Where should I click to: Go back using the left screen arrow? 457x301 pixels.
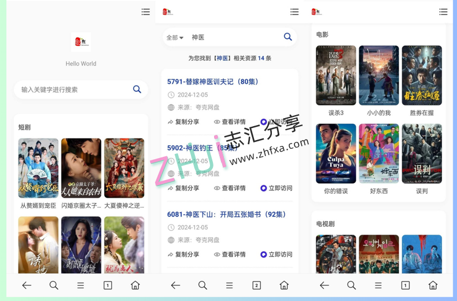click(27, 285)
